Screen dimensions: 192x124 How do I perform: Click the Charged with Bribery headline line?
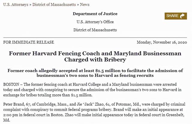pyautogui.click(x=95, y=60)
